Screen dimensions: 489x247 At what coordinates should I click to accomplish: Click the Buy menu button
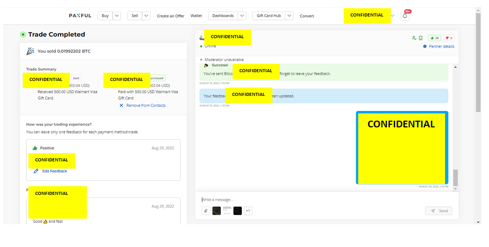[105, 16]
